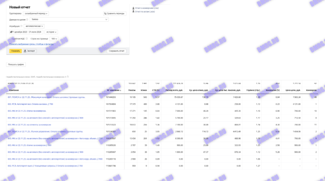
Task: Click the info icon after Недействительные конверсии
Action: point(68,77)
